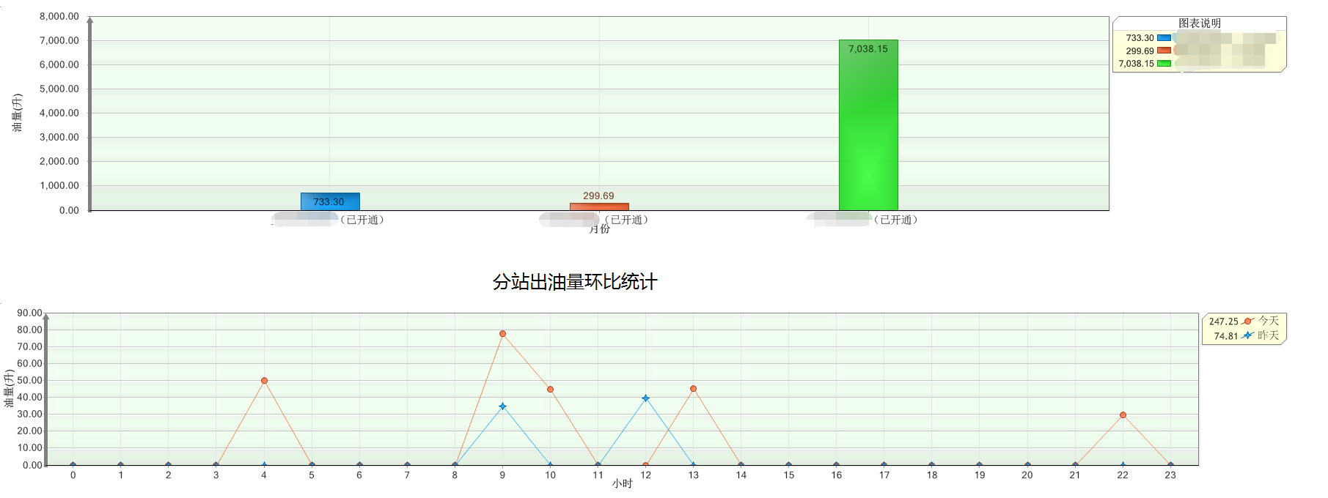The height and width of the screenshot is (498, 1328).
Task: Select the tall green bar labeled 7,038.15
Action: (868, 125)
